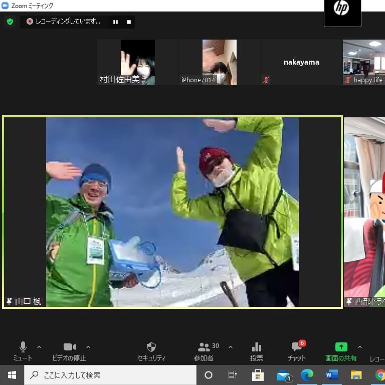Image resolution: width=385 pixels, height=385 pixels.
Task: Stop the Zoom recording
Action: tap(128, 22)
